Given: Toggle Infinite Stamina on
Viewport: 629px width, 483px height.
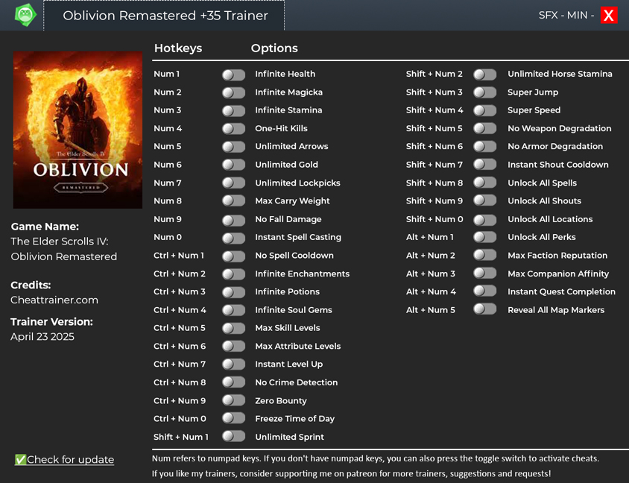Looking at the screenshot, I should [x=233, y=111].
